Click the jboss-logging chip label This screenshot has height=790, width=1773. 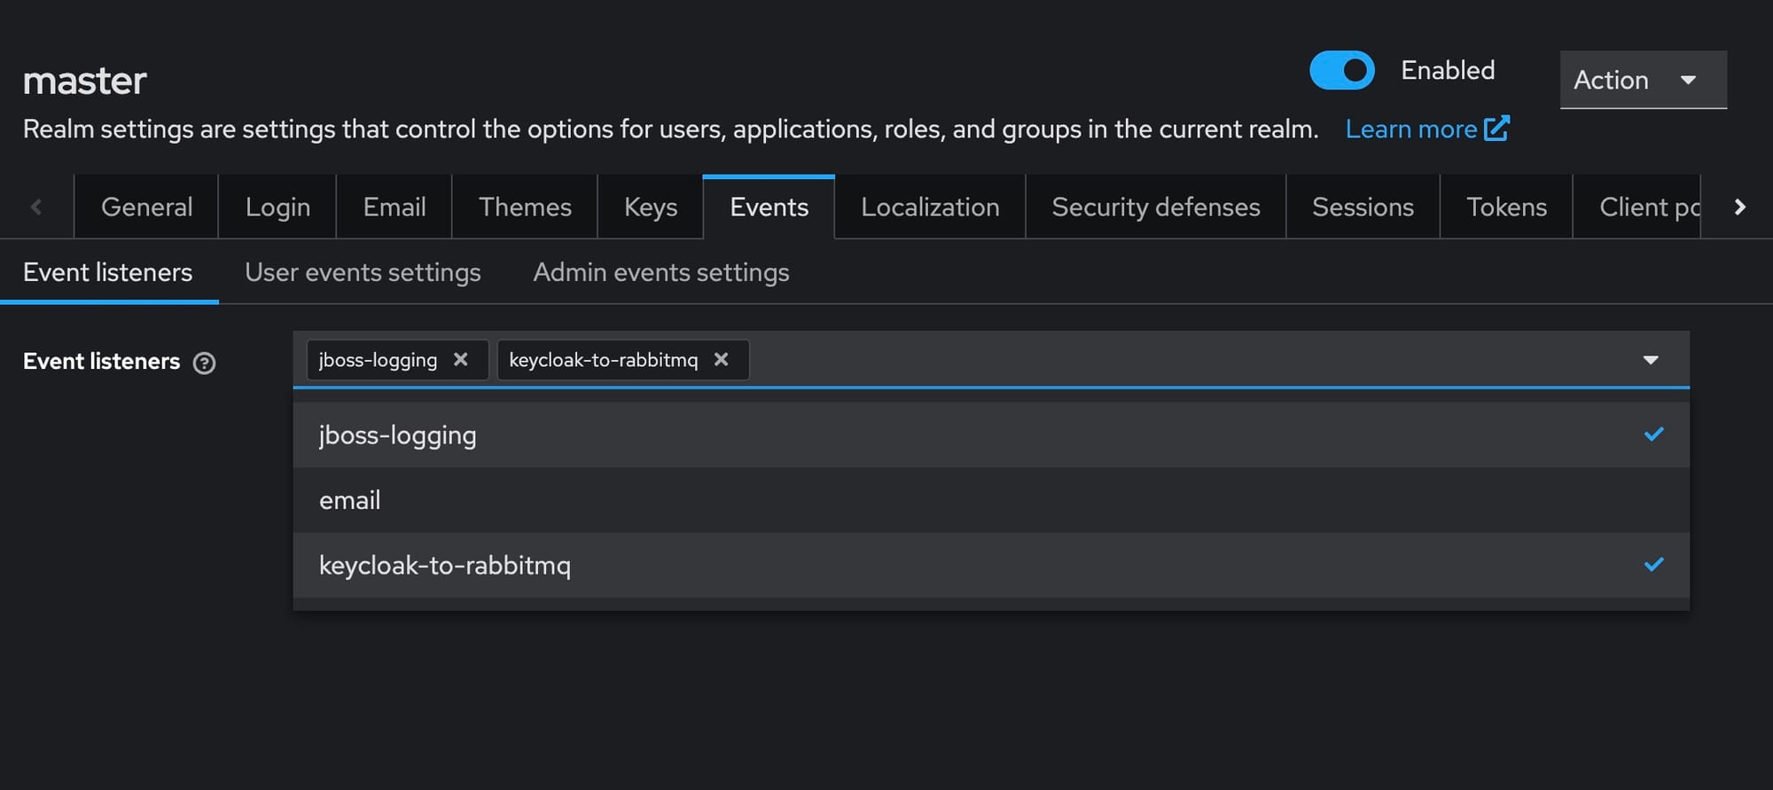[378, 360]
